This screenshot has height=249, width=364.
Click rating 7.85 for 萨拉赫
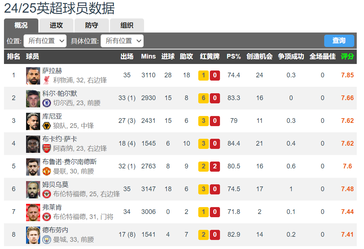tap(347, 75)
